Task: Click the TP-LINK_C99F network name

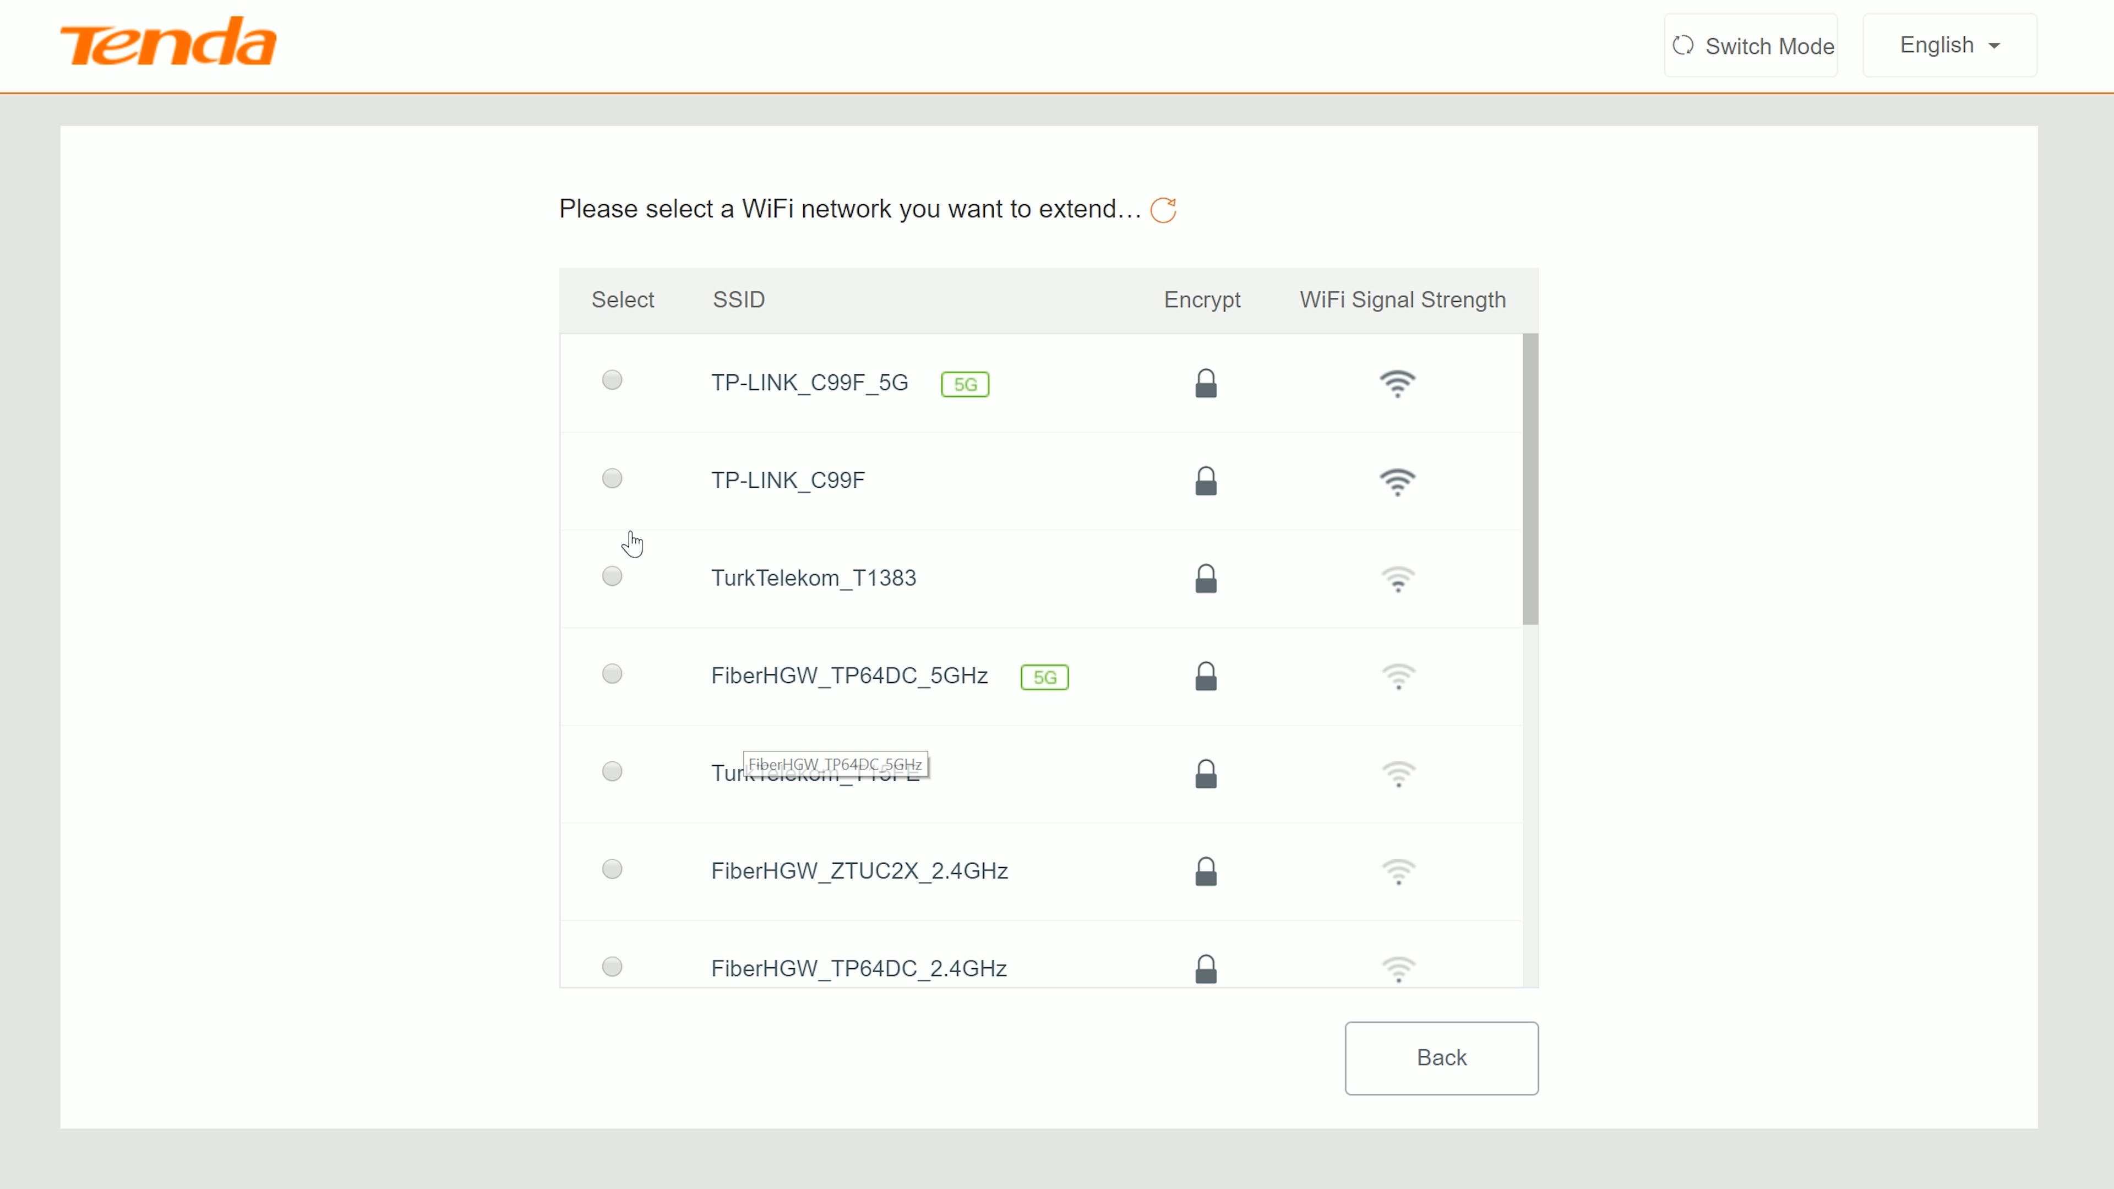Action: click(x=788, y=481)
